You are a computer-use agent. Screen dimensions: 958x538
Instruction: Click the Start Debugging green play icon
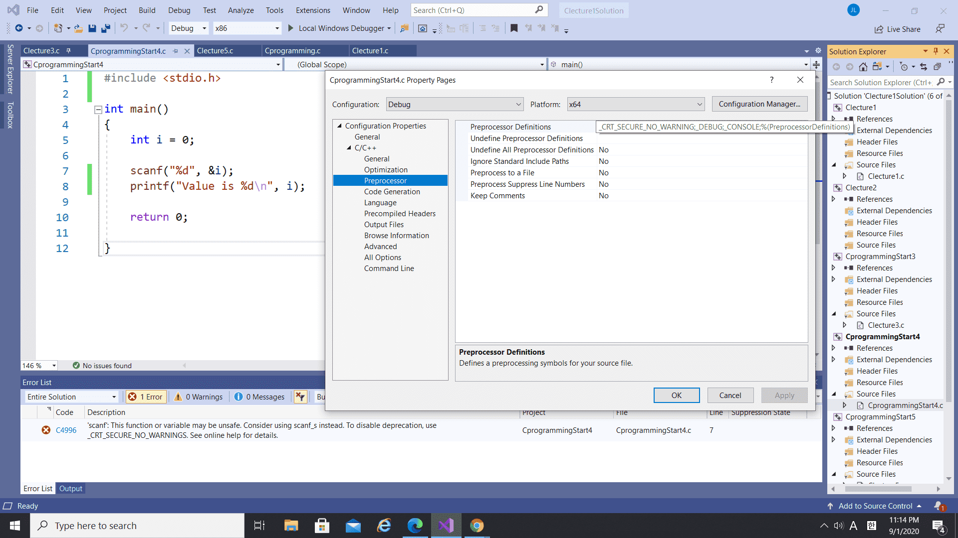(x=291, y=28)
